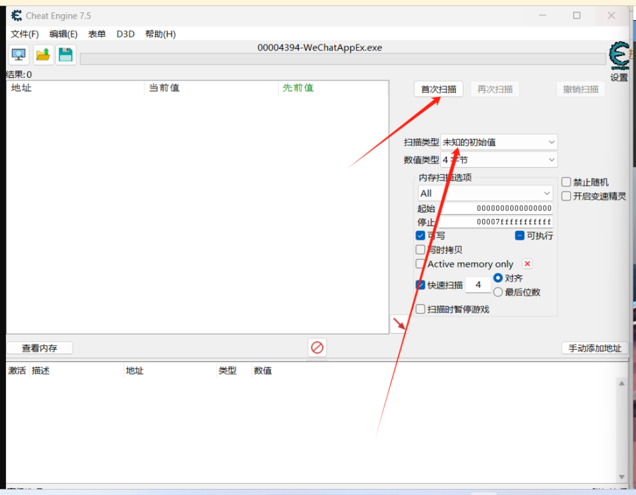The height and width of the screenshot is (495, 636).
Task: Click the 激活 column header
Action: (17, 371)
